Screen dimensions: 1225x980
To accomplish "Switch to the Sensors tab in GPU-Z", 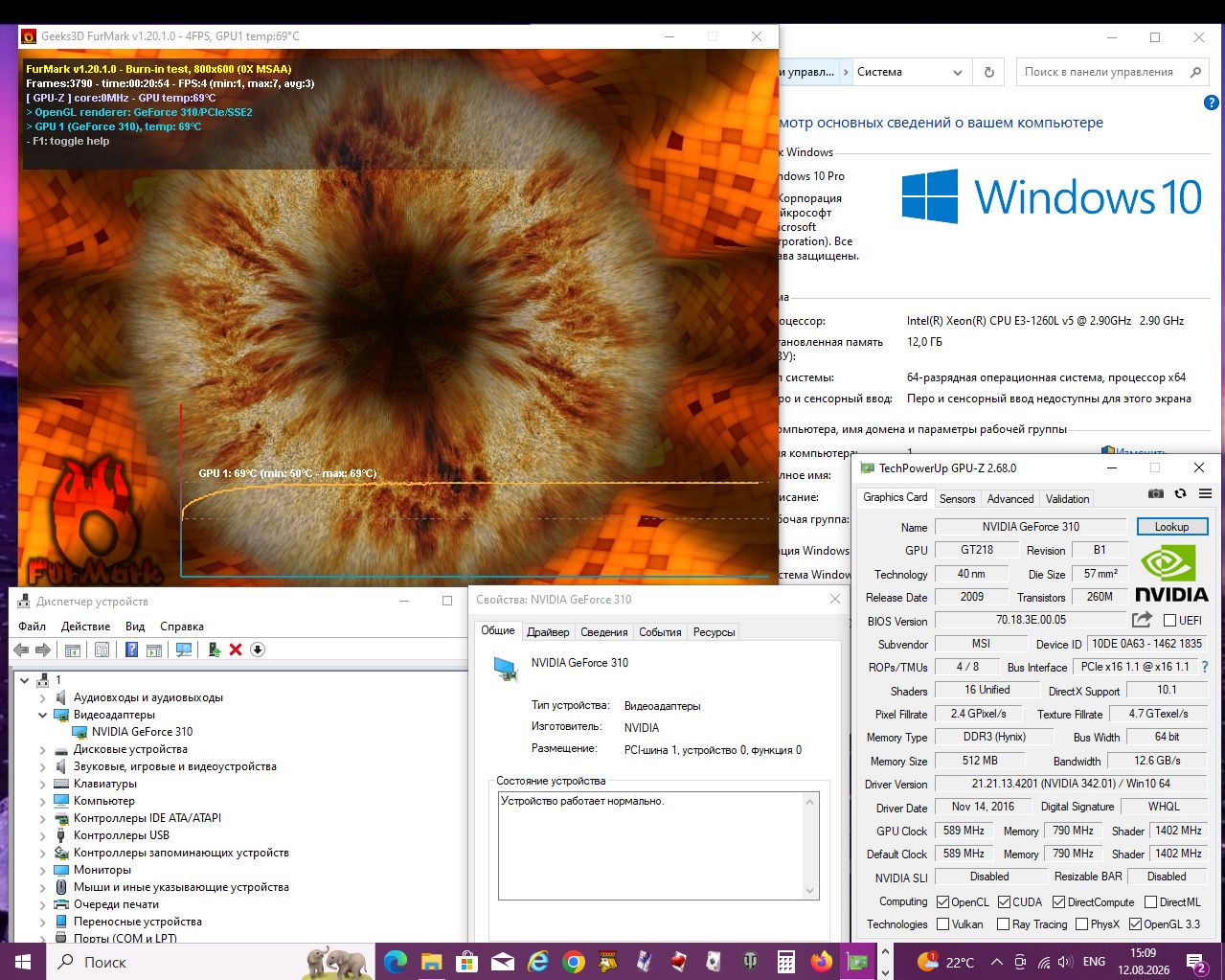I will click(957, 498).
